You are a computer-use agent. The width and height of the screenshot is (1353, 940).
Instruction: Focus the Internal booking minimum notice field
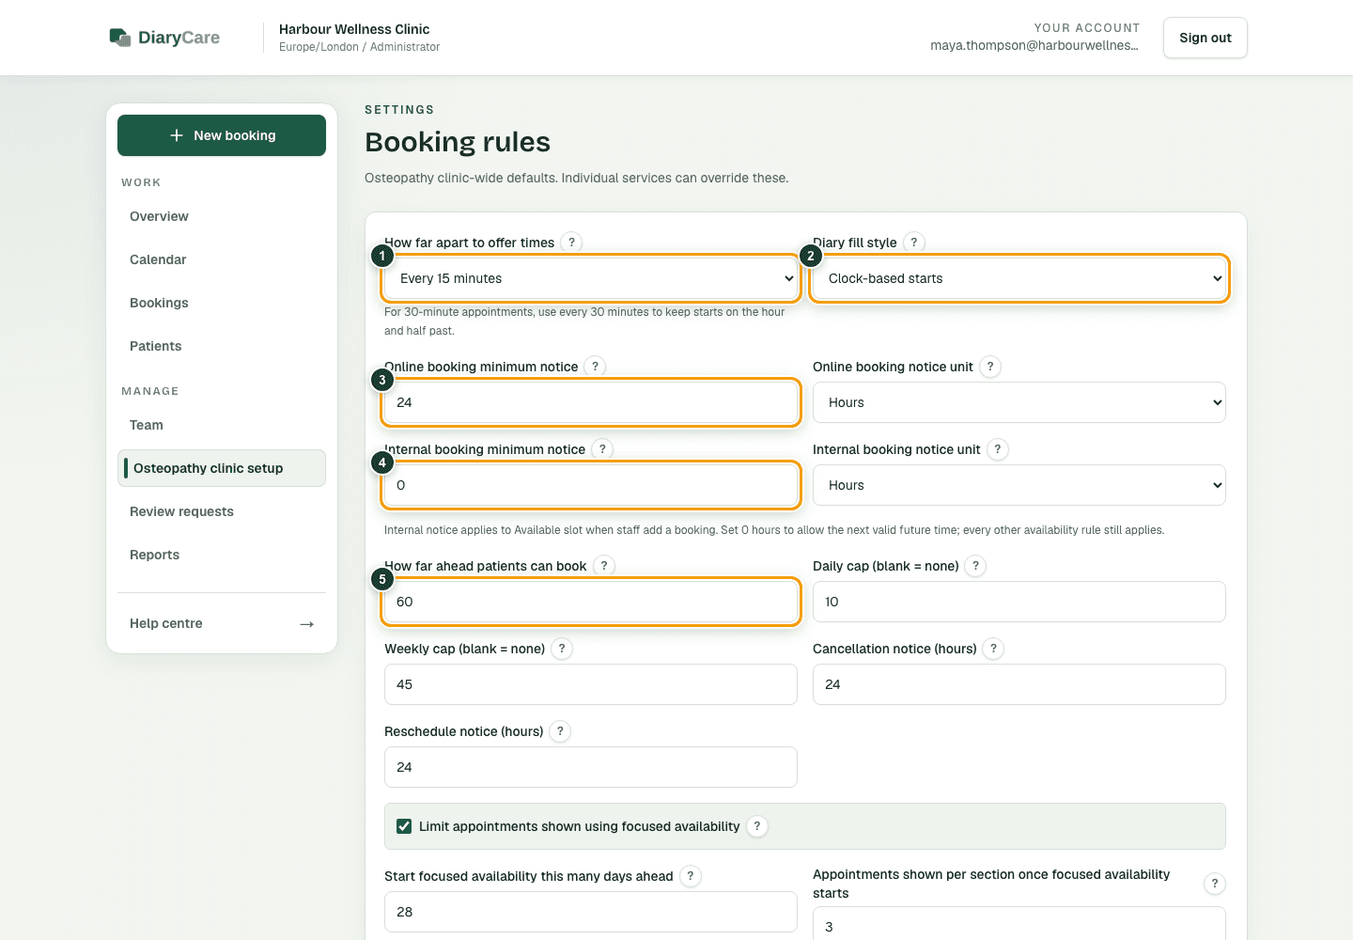[x=591, y=485]
